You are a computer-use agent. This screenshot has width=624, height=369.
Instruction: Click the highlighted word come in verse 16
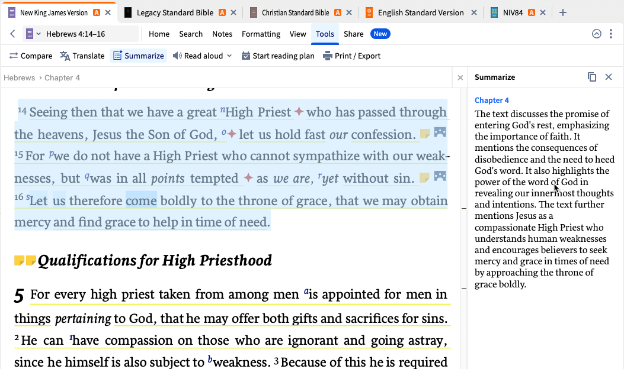point(141,200)
